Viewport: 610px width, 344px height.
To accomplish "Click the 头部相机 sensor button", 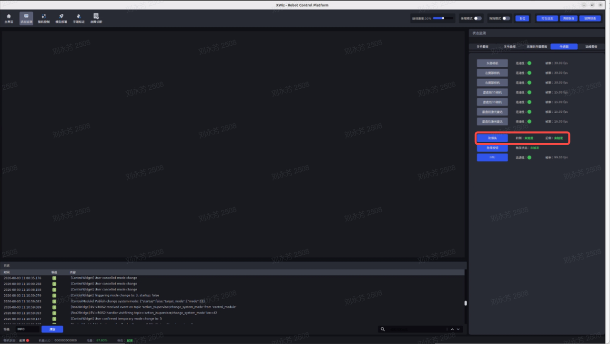I will [492, 63].
